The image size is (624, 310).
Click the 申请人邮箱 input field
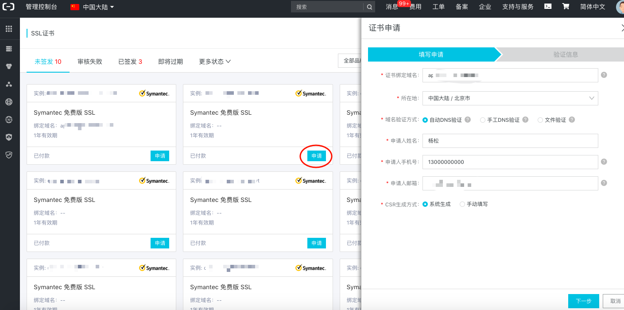510,183
